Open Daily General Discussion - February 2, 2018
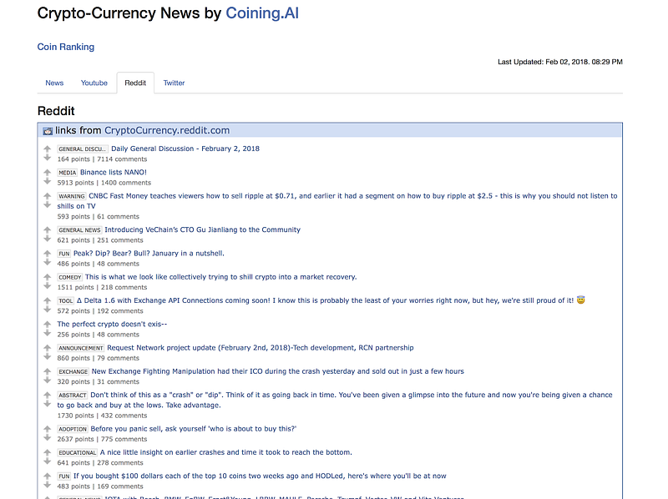 point(185,149)
